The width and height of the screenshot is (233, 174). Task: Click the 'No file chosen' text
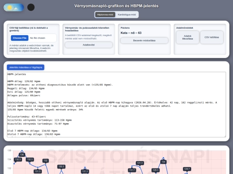click(38, 38)
